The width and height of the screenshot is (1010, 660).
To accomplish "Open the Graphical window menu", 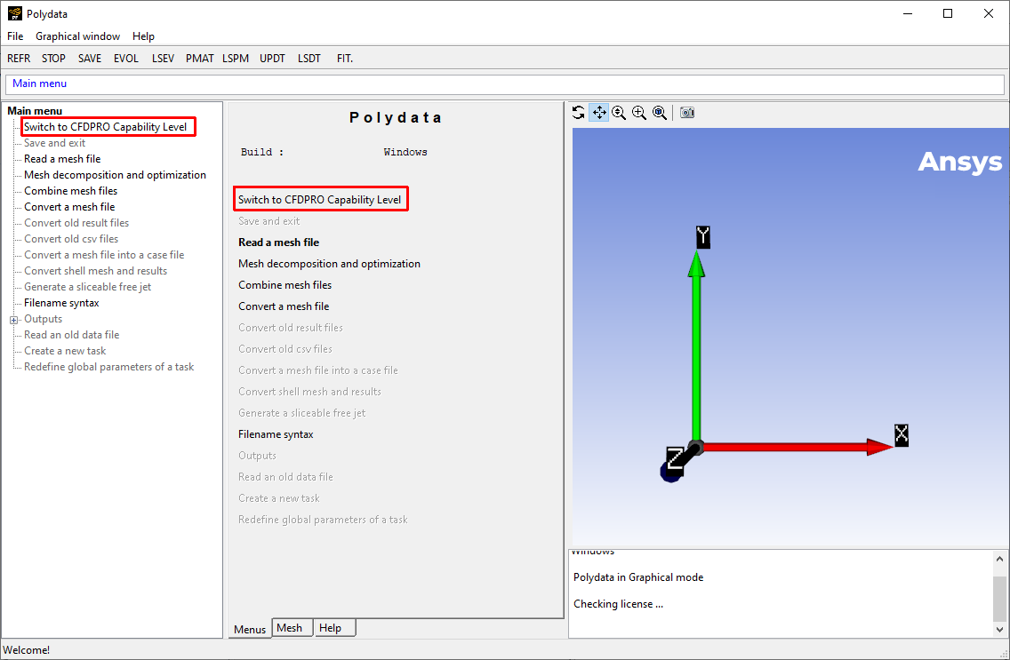I will [77, 36].
